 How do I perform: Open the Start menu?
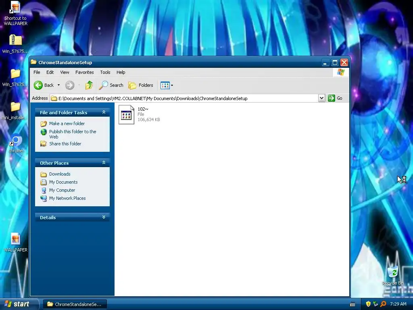pos(19,304)
